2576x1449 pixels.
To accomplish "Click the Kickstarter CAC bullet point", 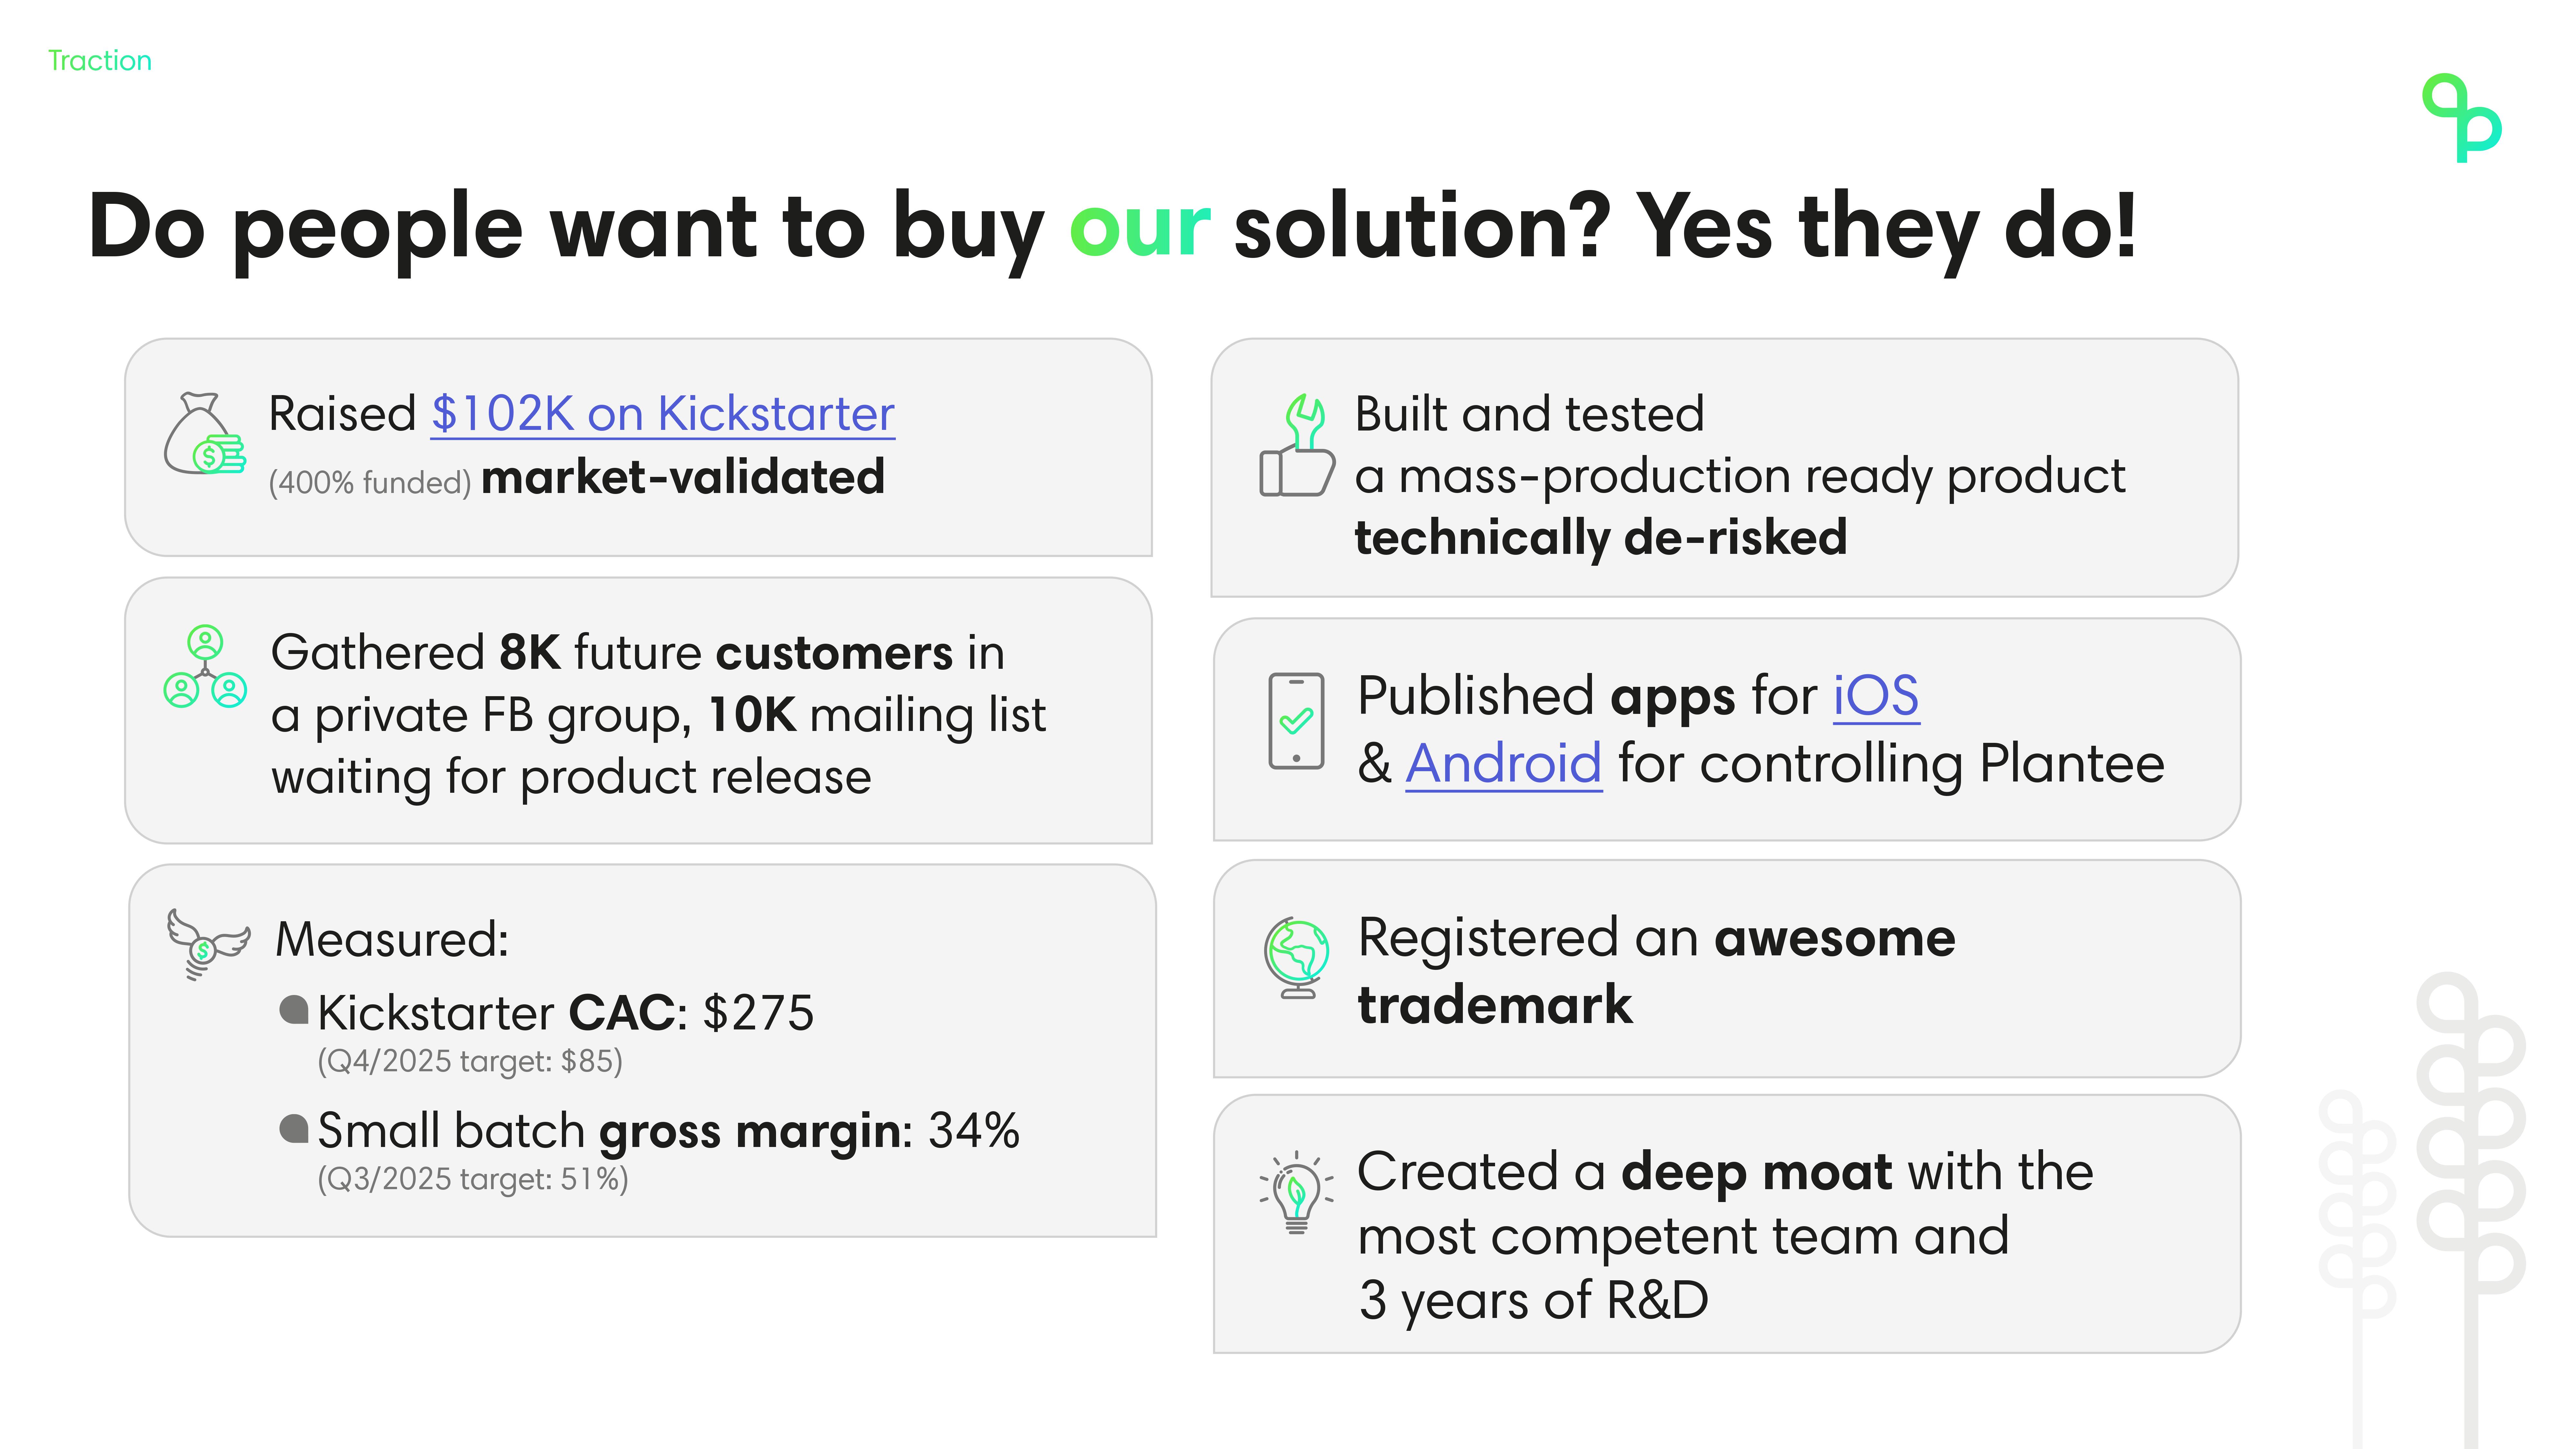I will pos(565,1013).
